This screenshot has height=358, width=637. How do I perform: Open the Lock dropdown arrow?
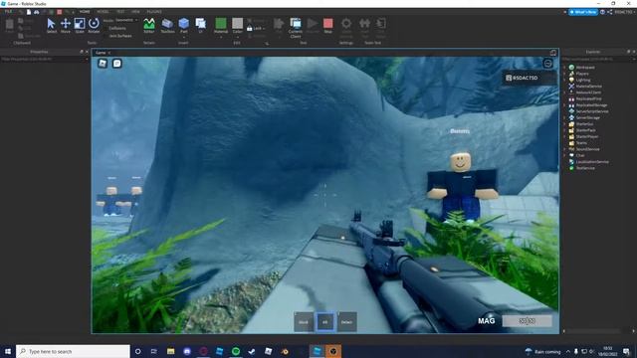[x=264, y=29]
